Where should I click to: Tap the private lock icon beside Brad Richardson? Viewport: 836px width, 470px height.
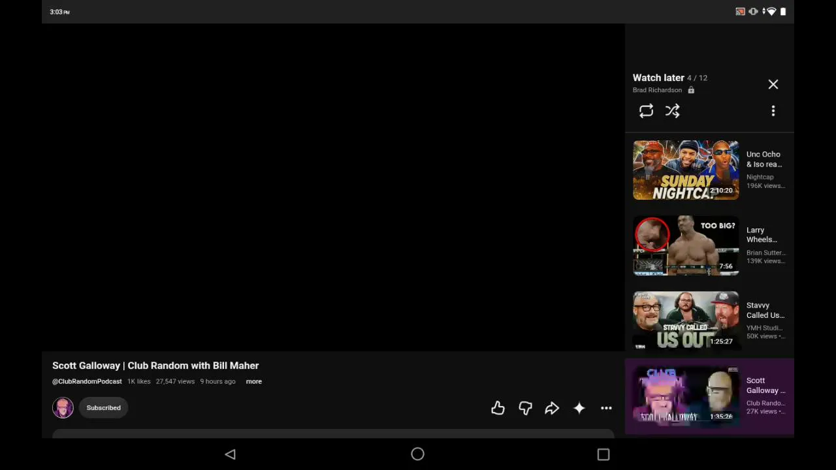tap(691, 90)
